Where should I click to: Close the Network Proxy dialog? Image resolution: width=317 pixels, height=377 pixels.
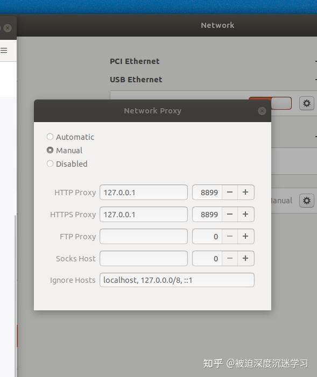(262, 111)
